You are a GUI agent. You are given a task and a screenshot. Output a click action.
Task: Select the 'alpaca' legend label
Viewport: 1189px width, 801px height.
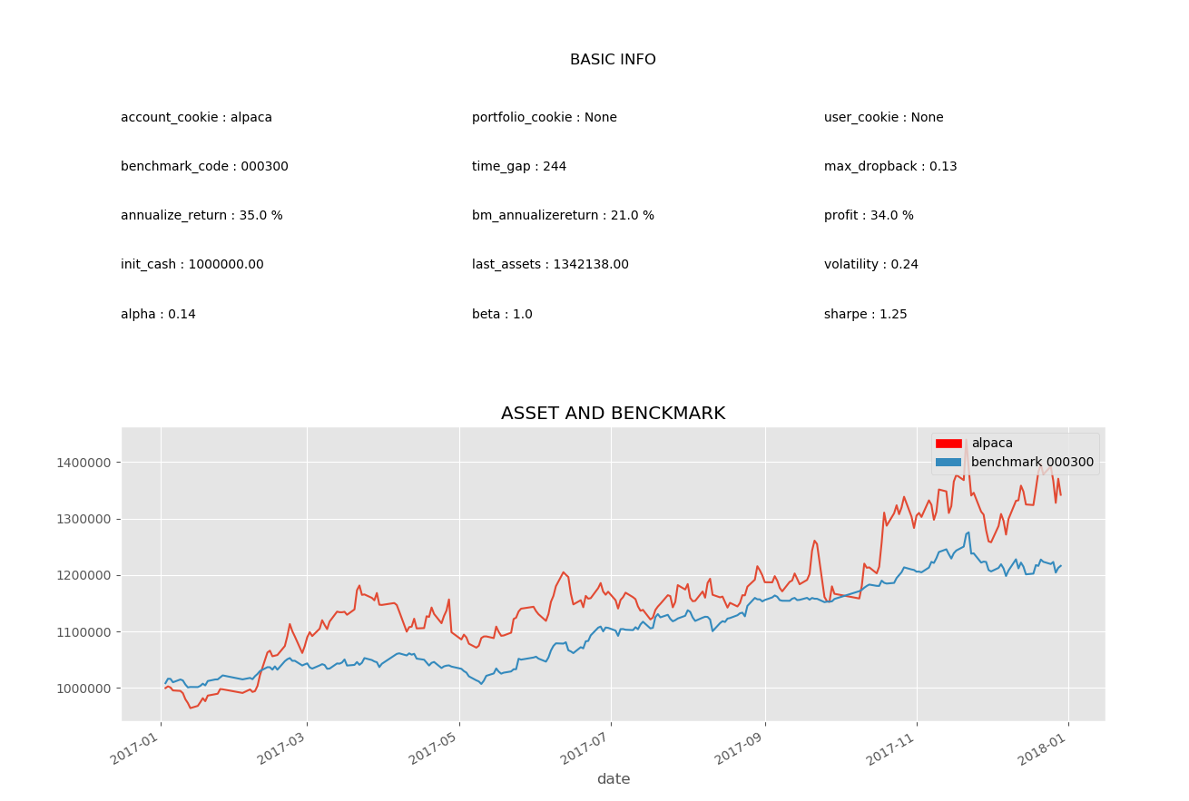tap(992, 444)
